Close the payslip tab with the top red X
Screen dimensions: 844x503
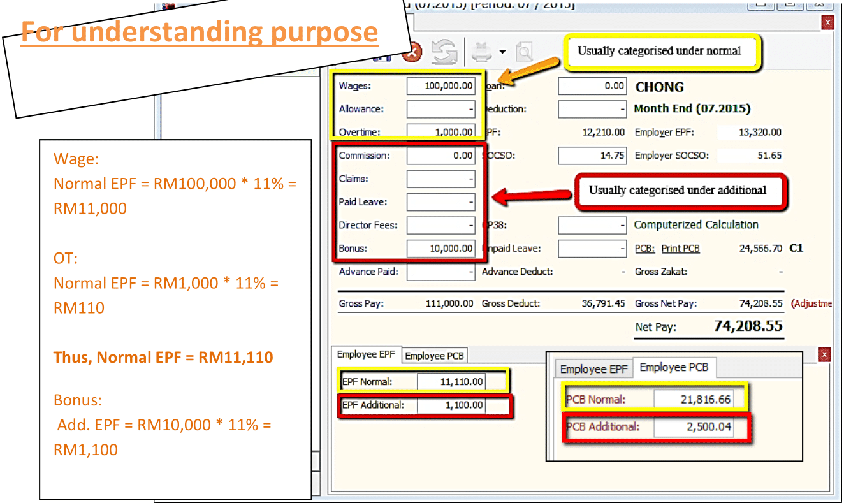pos(827,23)
